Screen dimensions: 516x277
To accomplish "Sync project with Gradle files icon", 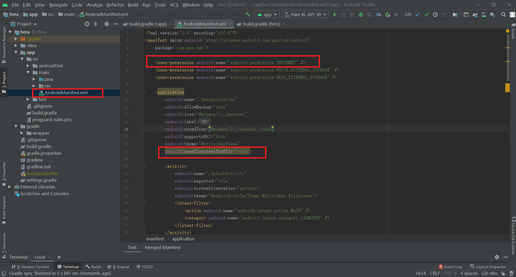I will [x=475, y=15].
